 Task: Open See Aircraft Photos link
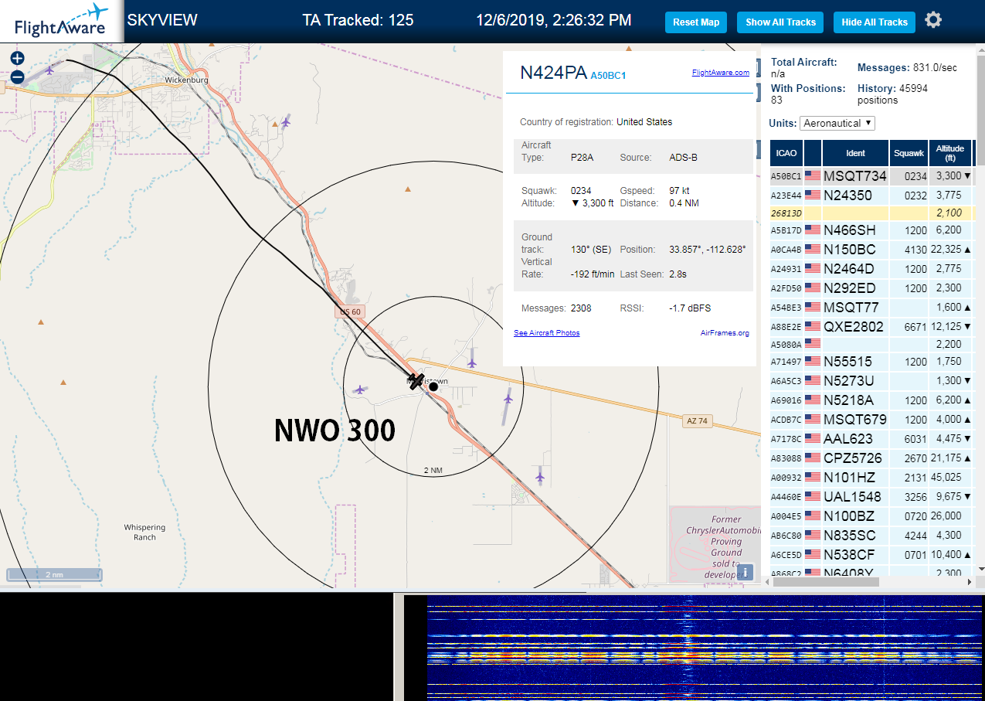click(x=547, y=333)
